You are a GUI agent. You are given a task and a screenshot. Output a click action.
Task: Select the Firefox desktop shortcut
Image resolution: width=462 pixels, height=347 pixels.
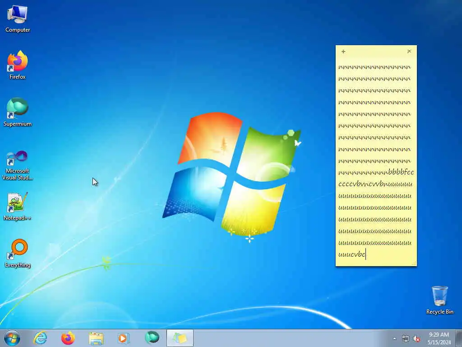click(x=18, y=65)
